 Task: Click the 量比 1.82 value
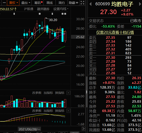tap(138, 92)
